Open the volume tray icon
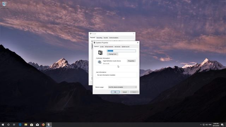 (x=207, y=125)
